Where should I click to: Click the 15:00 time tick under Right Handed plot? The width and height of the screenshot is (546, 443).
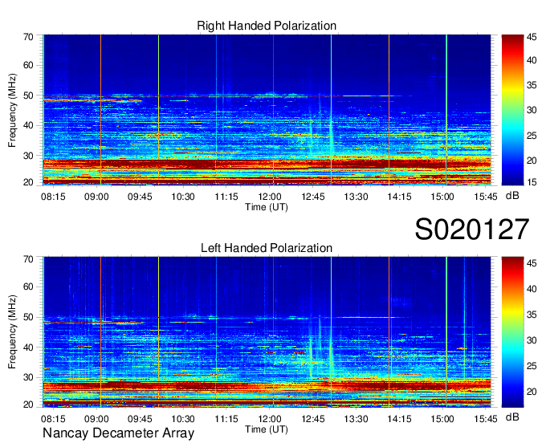[x=442, y=197]
